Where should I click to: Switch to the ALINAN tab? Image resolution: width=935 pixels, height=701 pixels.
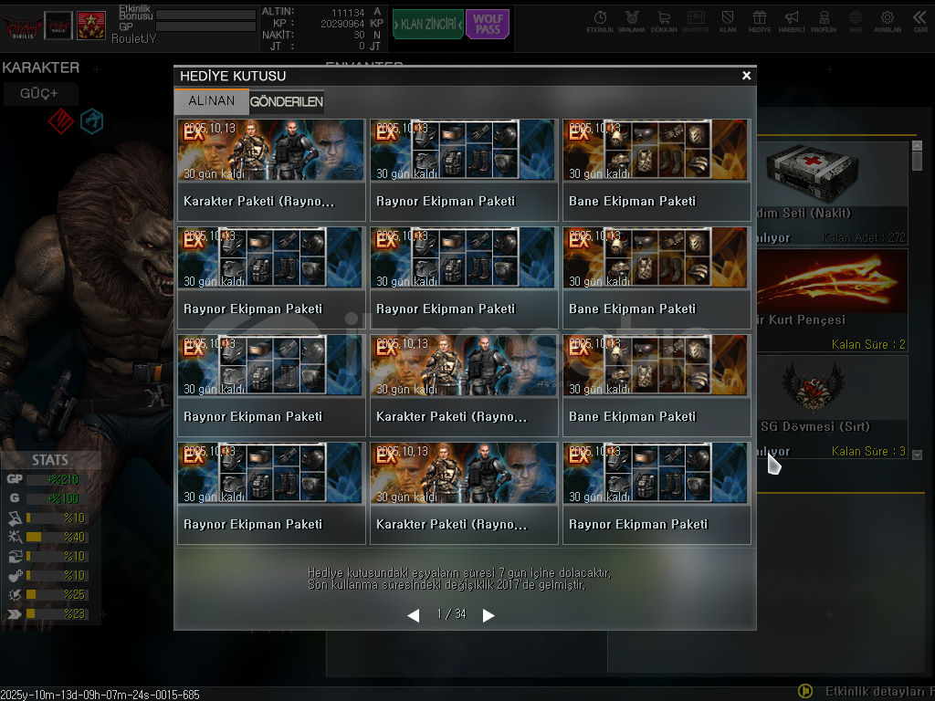click(211, 100)
